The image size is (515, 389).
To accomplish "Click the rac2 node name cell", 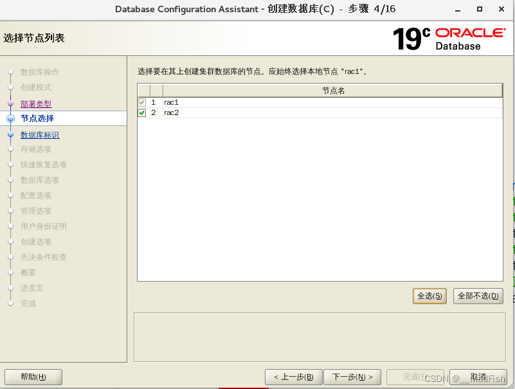I will (x=332, y=113).
